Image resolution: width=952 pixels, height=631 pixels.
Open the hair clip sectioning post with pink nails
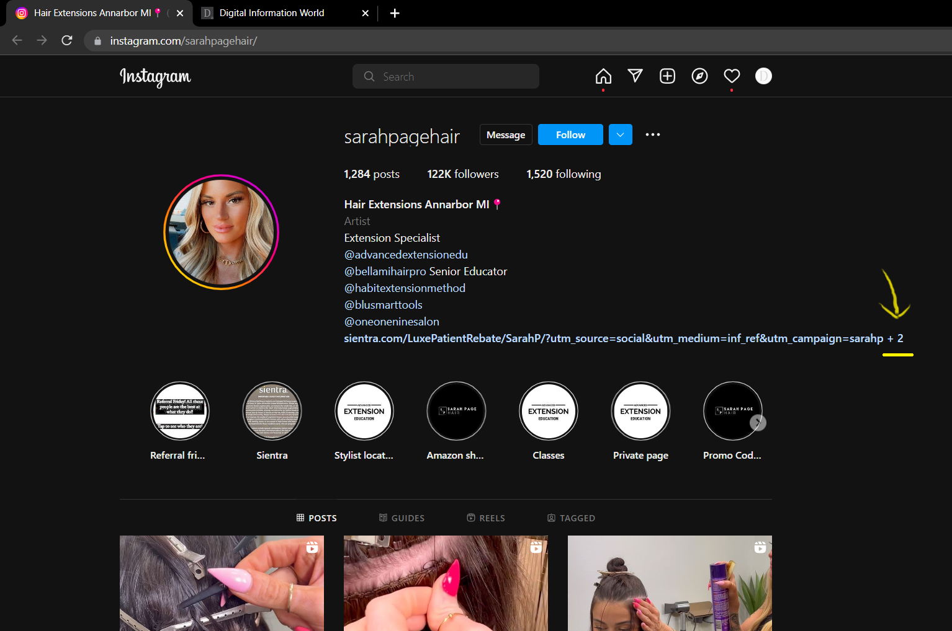coord(222,583)
